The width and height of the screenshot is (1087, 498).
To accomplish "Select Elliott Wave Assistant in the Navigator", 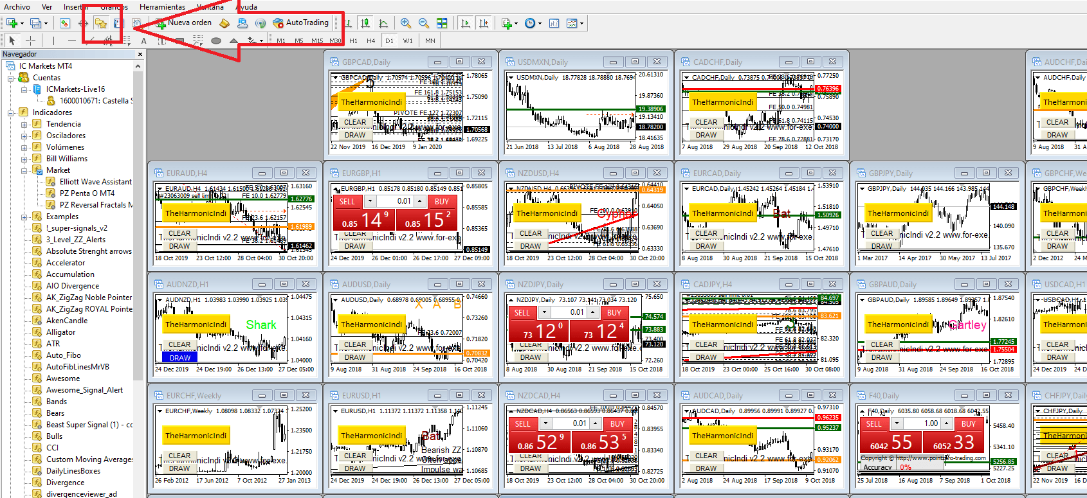I will coord(95,182).
